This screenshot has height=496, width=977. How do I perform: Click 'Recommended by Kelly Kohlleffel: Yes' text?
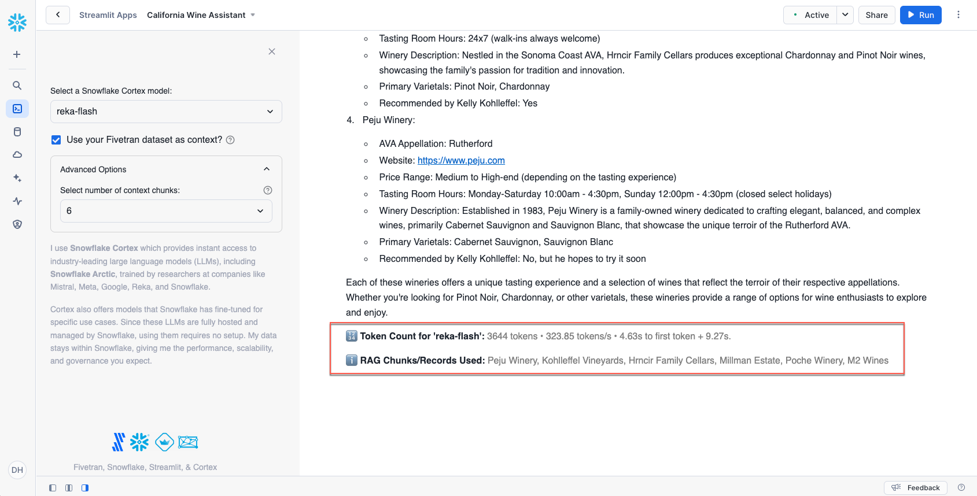458,103
